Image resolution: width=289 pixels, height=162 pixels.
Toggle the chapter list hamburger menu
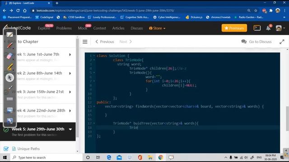85,42
